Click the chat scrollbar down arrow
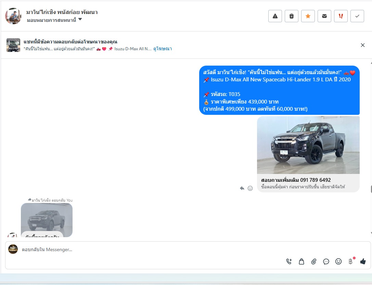This screenshot has height=285, width=372. (371, 233)
